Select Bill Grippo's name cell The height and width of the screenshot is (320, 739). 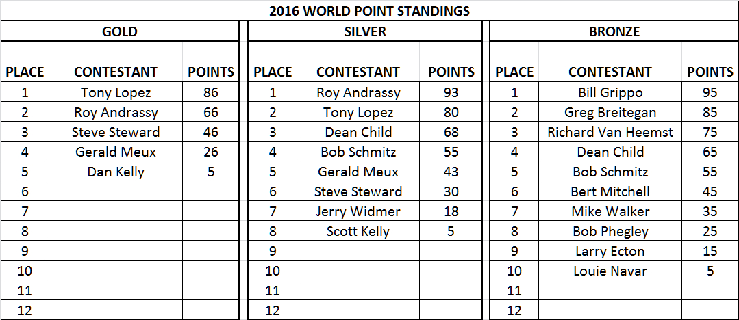610,92
